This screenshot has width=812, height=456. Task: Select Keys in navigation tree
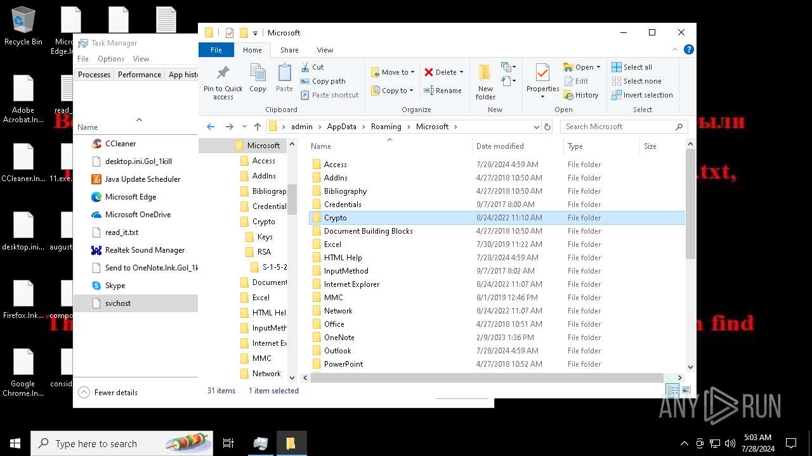(x=265, y=237)
